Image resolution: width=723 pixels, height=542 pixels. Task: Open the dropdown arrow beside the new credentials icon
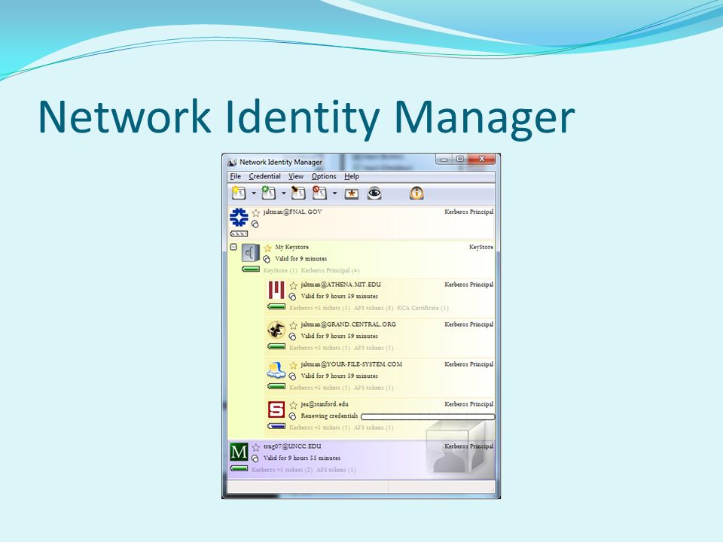(x=254, y=193)
